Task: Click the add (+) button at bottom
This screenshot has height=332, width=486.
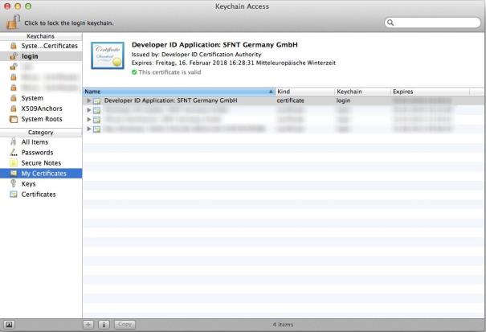Action: (88, 325)
